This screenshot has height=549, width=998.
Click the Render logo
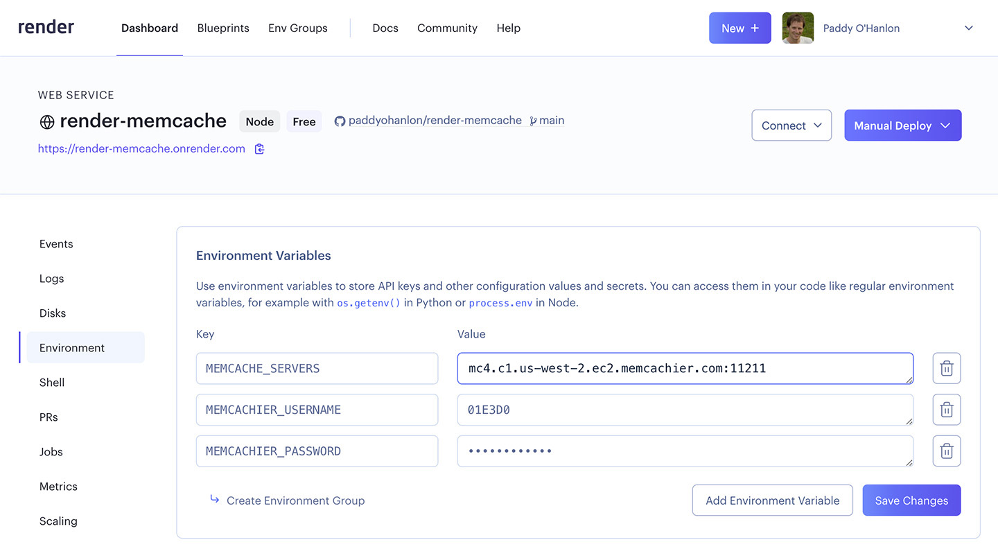[x=46, y=28]
